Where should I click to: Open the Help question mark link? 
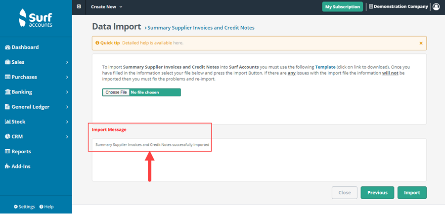click(46, 207)
